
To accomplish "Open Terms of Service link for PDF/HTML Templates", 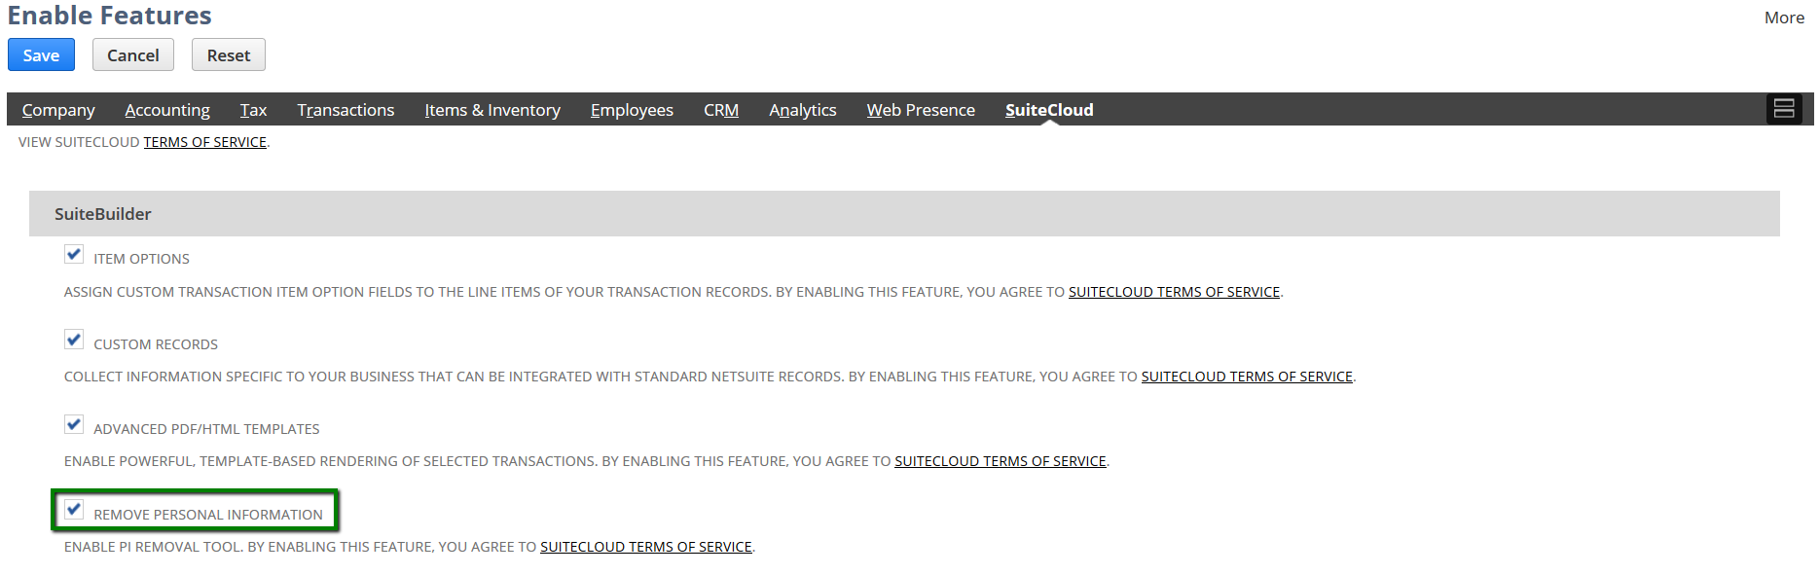I will click(1001, 461).
